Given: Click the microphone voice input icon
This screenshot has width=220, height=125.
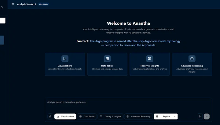Looking at the screenshot, I should click(200, 116).
